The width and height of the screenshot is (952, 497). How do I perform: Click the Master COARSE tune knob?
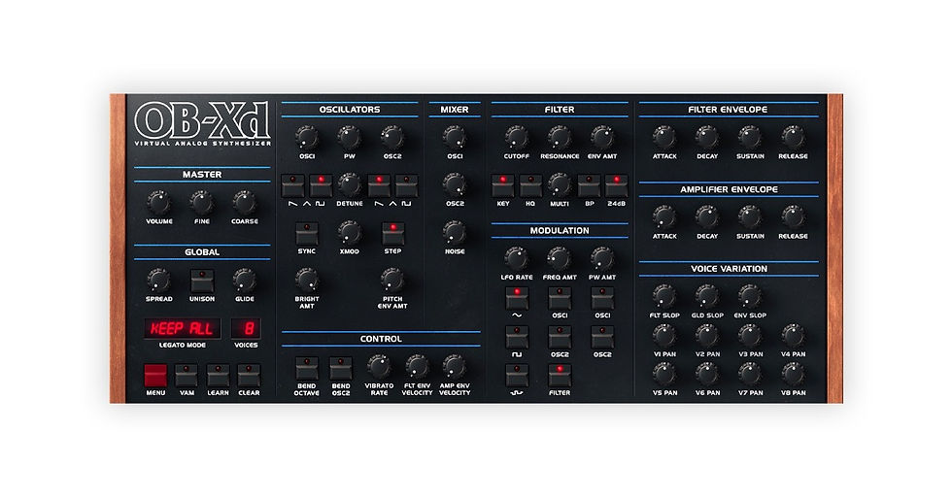[x=245, y=203]
